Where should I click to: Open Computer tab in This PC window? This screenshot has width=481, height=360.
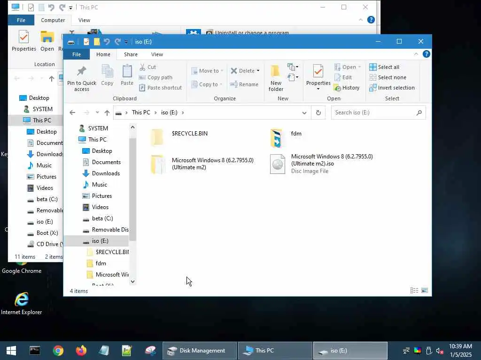coord(53,20)
